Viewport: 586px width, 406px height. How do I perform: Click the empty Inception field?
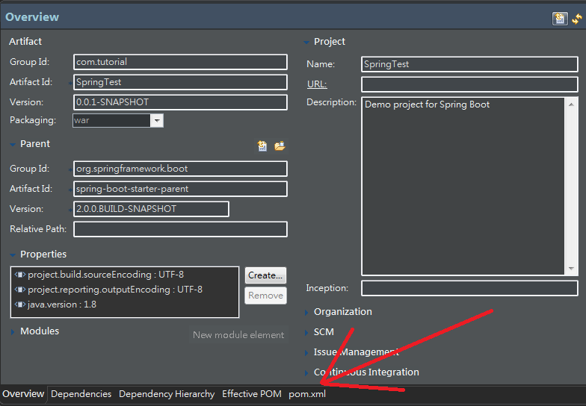[469, 288]
